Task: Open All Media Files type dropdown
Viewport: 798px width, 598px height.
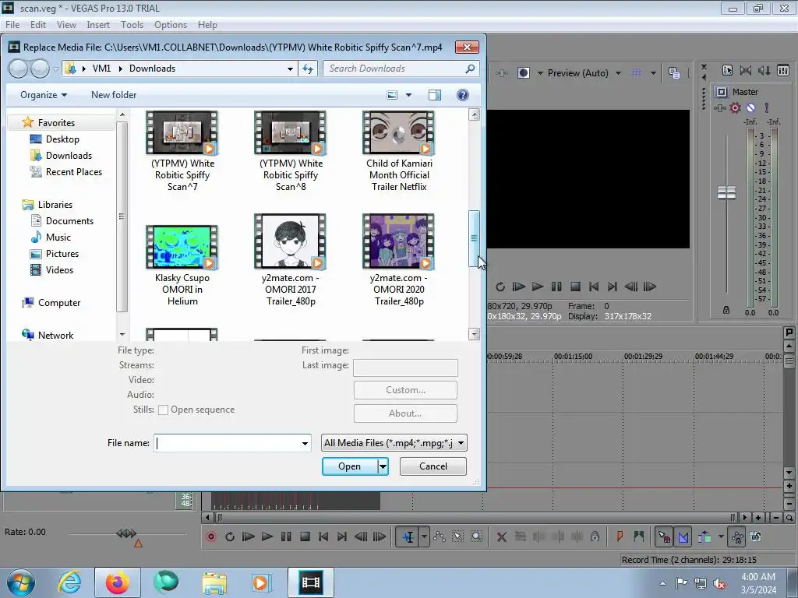Action: [x=394, y=443]
